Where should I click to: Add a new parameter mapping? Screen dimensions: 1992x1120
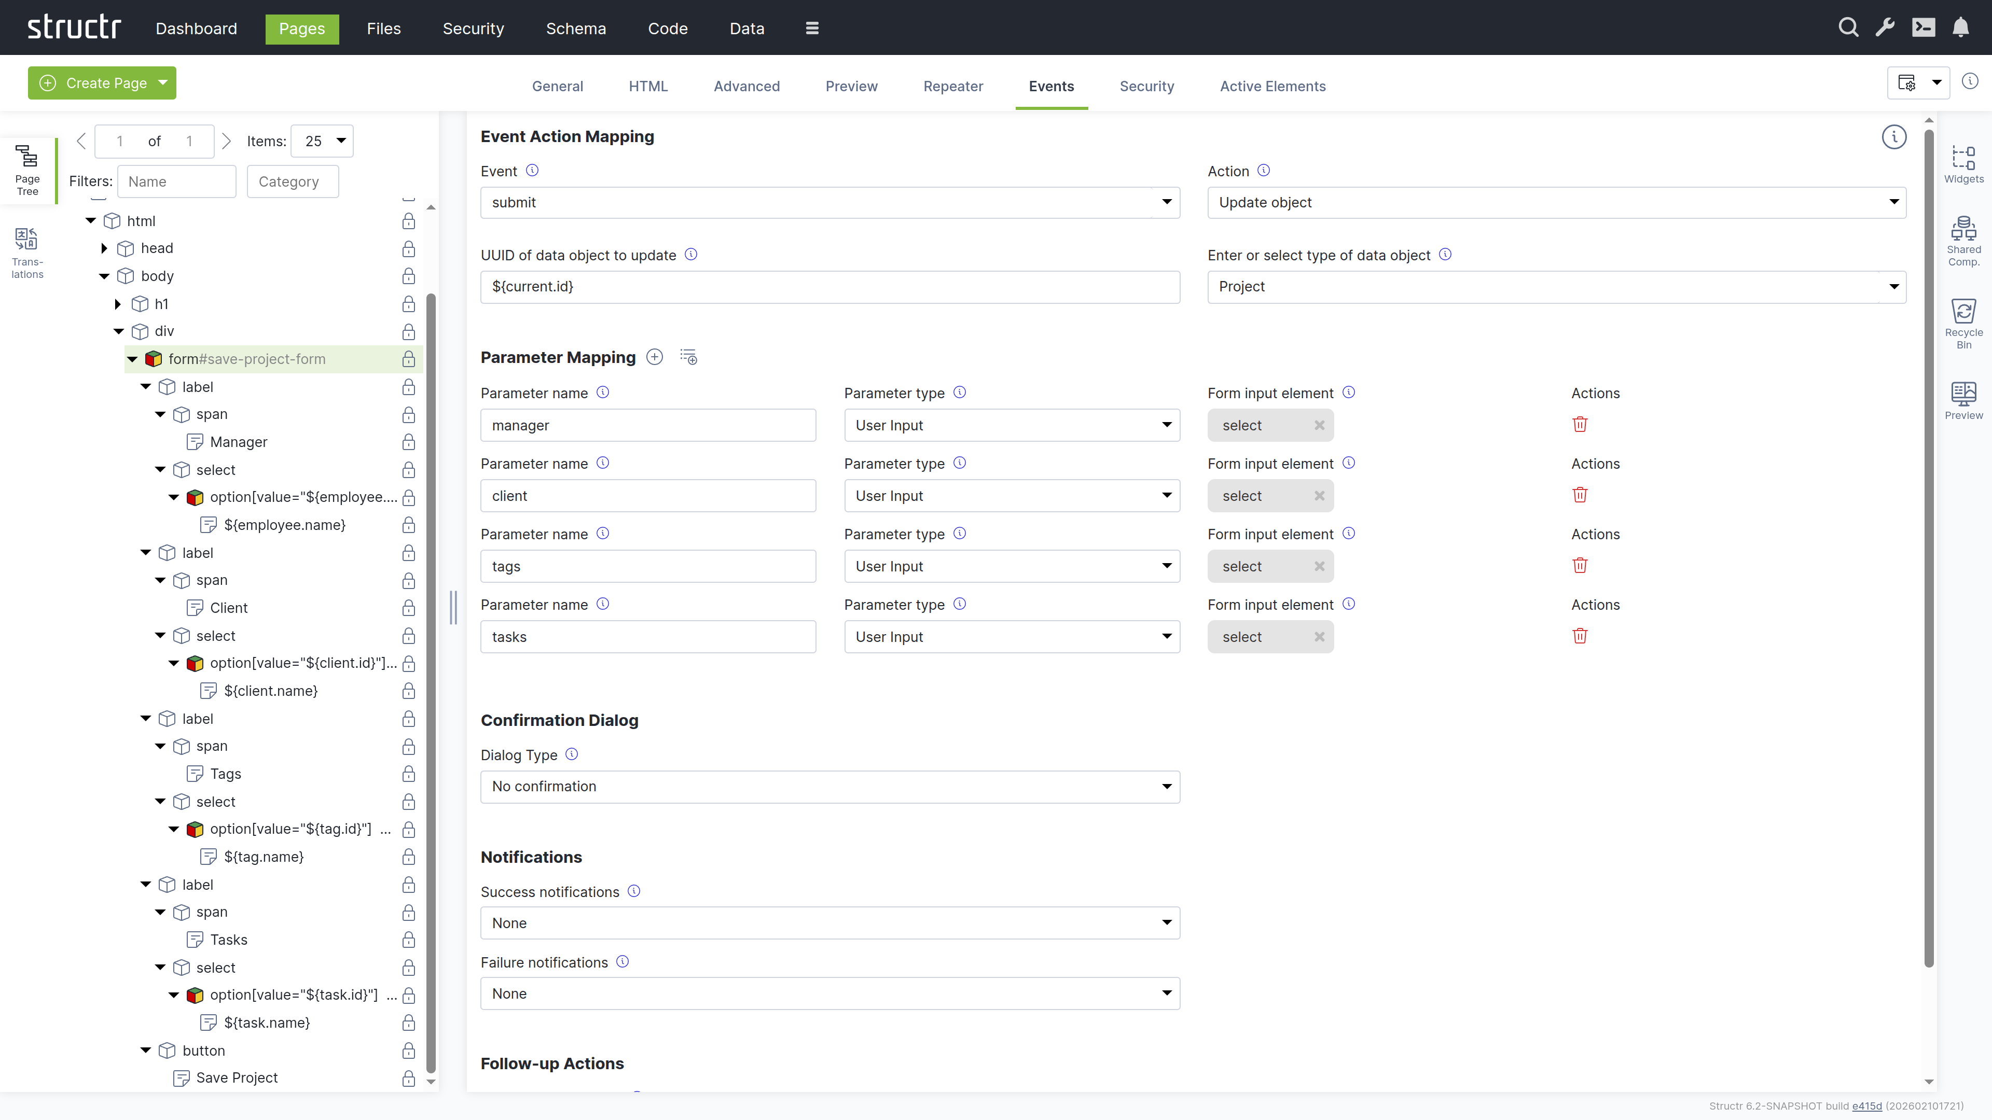(x=654, y=356)
